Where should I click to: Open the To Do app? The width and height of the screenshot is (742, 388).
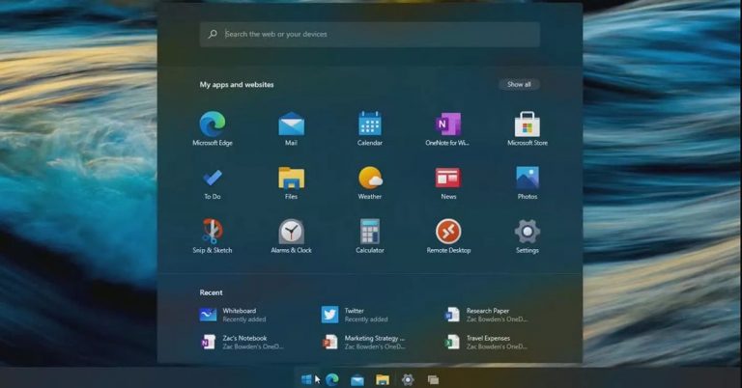pos(212,183)
